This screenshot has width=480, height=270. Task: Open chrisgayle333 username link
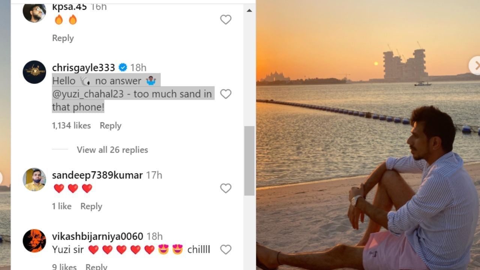click(x=83, y=67)
